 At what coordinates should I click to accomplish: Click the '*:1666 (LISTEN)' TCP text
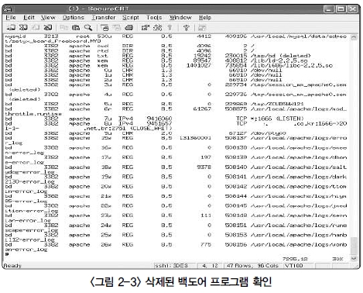[x=277, y=119]
